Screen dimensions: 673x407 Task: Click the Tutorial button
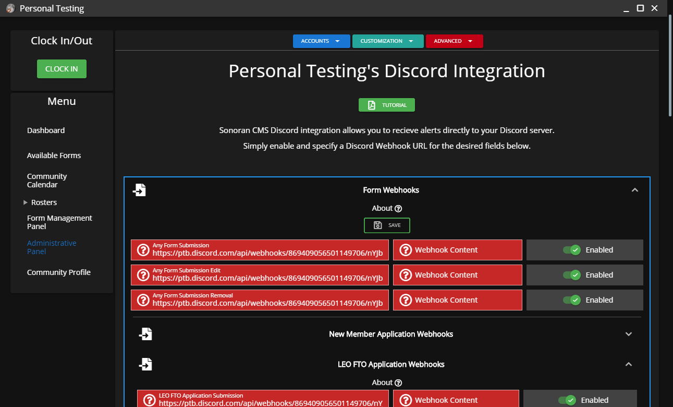point(387,105)
